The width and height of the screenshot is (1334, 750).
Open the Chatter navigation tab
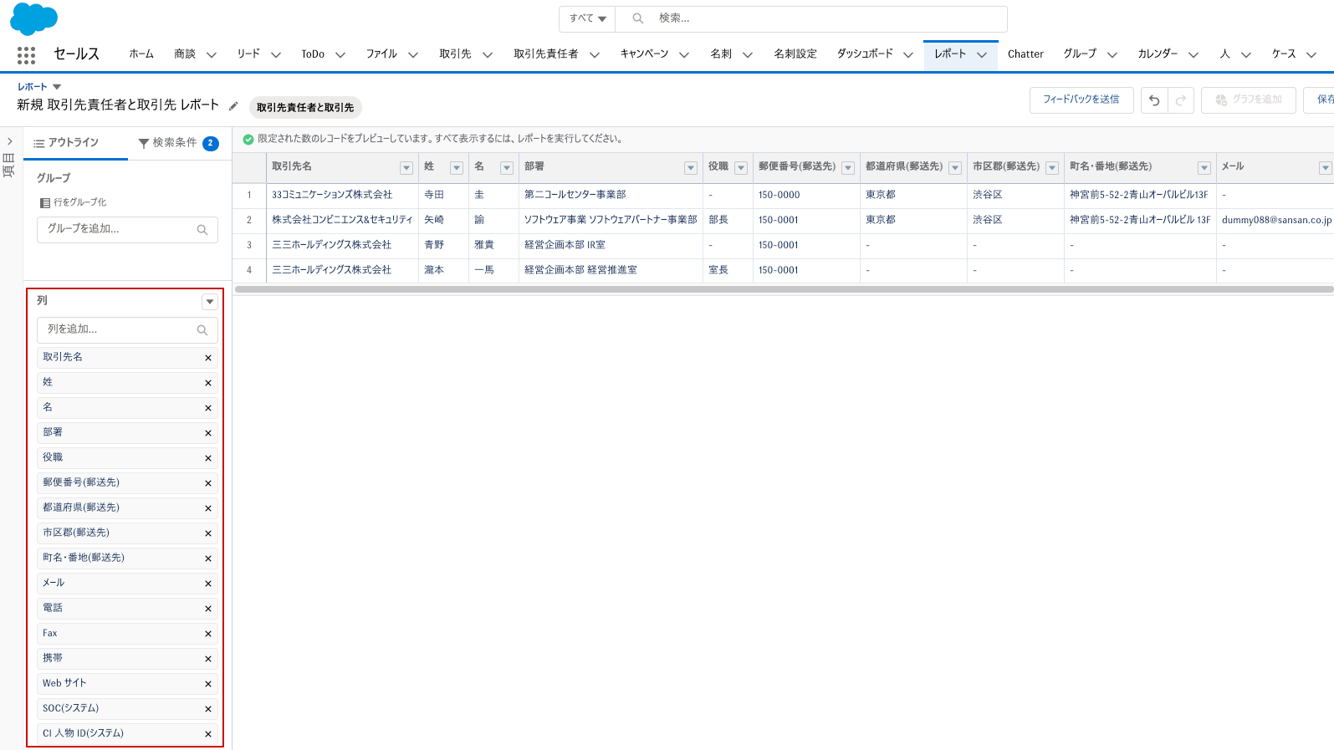click(x=1025, y=54)
